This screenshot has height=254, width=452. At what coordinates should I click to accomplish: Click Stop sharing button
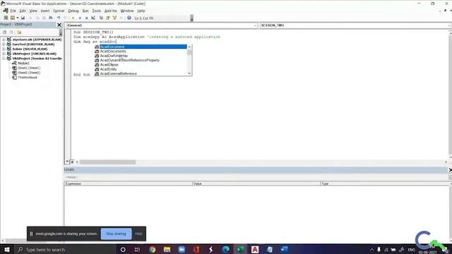(x=116, y=234)
